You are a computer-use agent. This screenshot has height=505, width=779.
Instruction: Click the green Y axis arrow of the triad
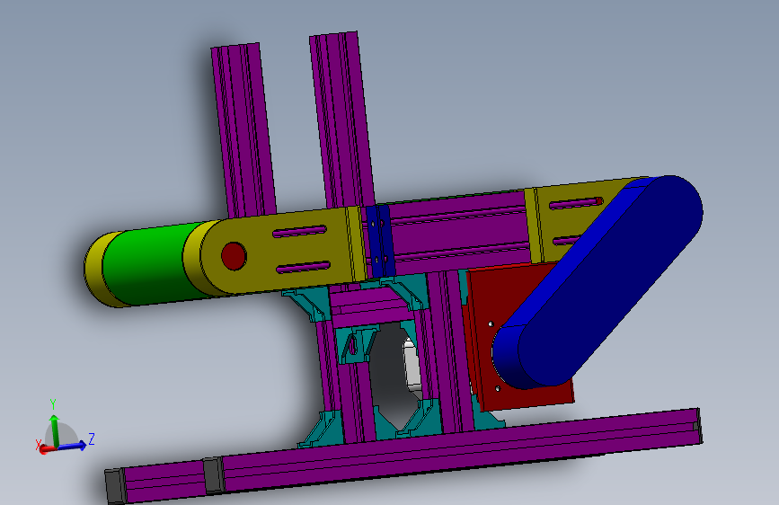click(54, 430)
